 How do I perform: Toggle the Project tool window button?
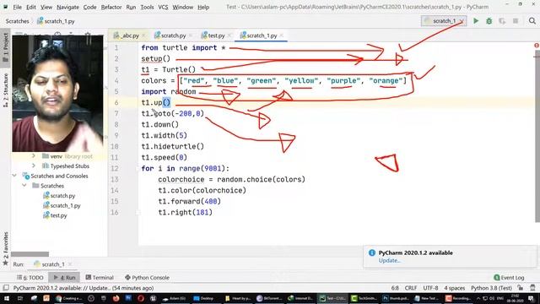(6, 47)
